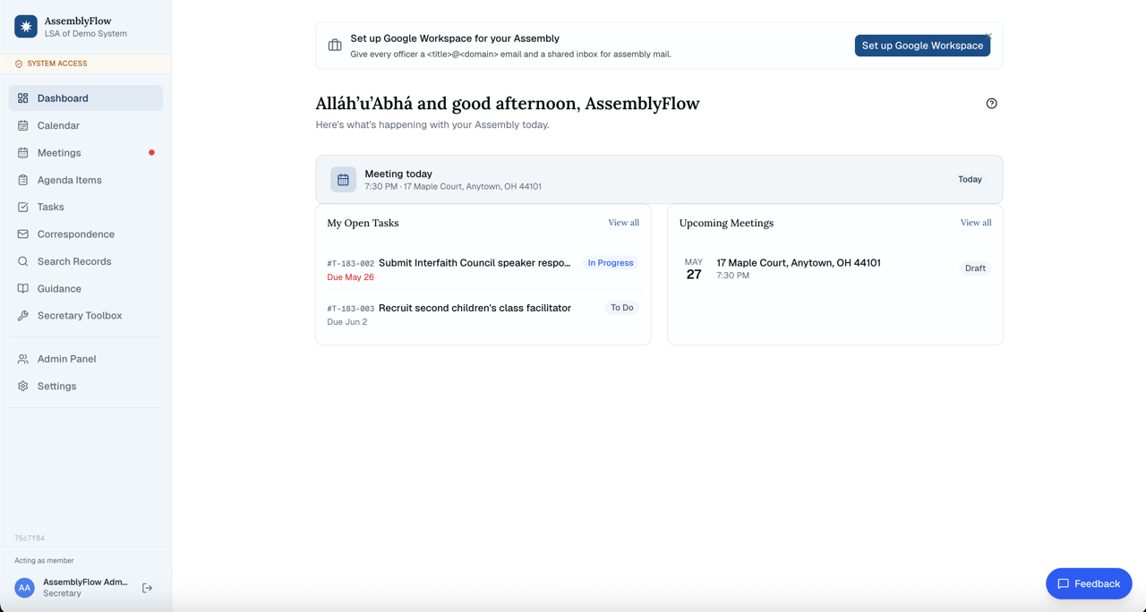Open the Dashboard menu item
Image resolution: width=1146 pixels, height=612 pixels.
coord(86,98)
